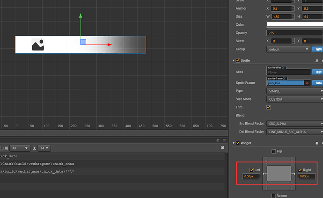Screen dimensions: 323x198
Task: Open the sprite-atlas asset link icon
Action: (283, 67)
